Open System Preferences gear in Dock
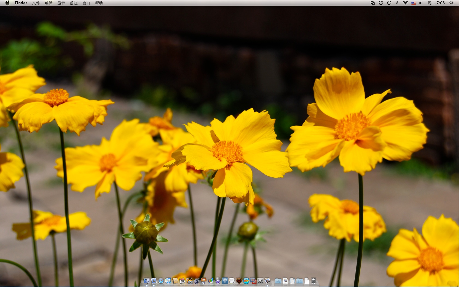Viewport: 459px width, 287px height. pyautogui.click(x=260, y=281)
